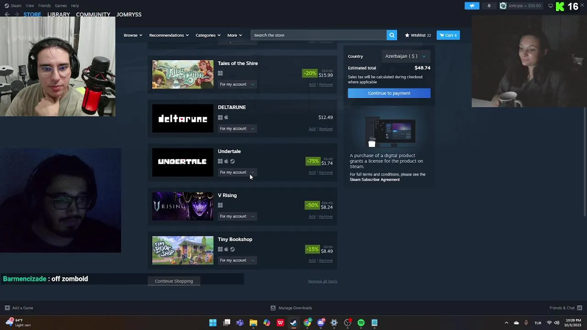This screenshot has width=587, height=330.
Task: Open the Wishlist star icon
Action: point(407,35)
